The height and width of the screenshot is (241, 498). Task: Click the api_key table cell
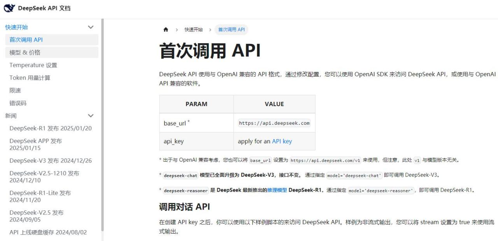point(196,141)
